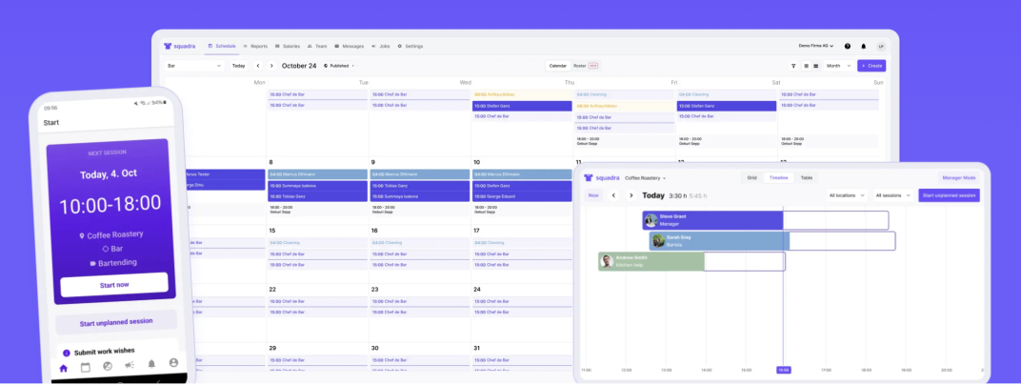Tap Start unplanned session on the phone
The height and width of the screenshot is (385, 1021).
pos(116,322)
